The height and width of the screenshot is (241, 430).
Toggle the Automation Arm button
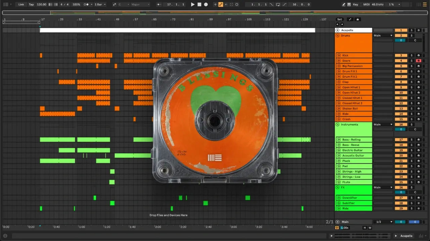pyautogui.click(x=220, y=4)
